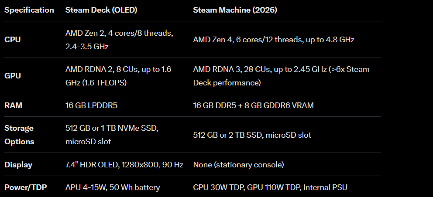Click the AMD Zen 4 CPU cell

point(274,40)
